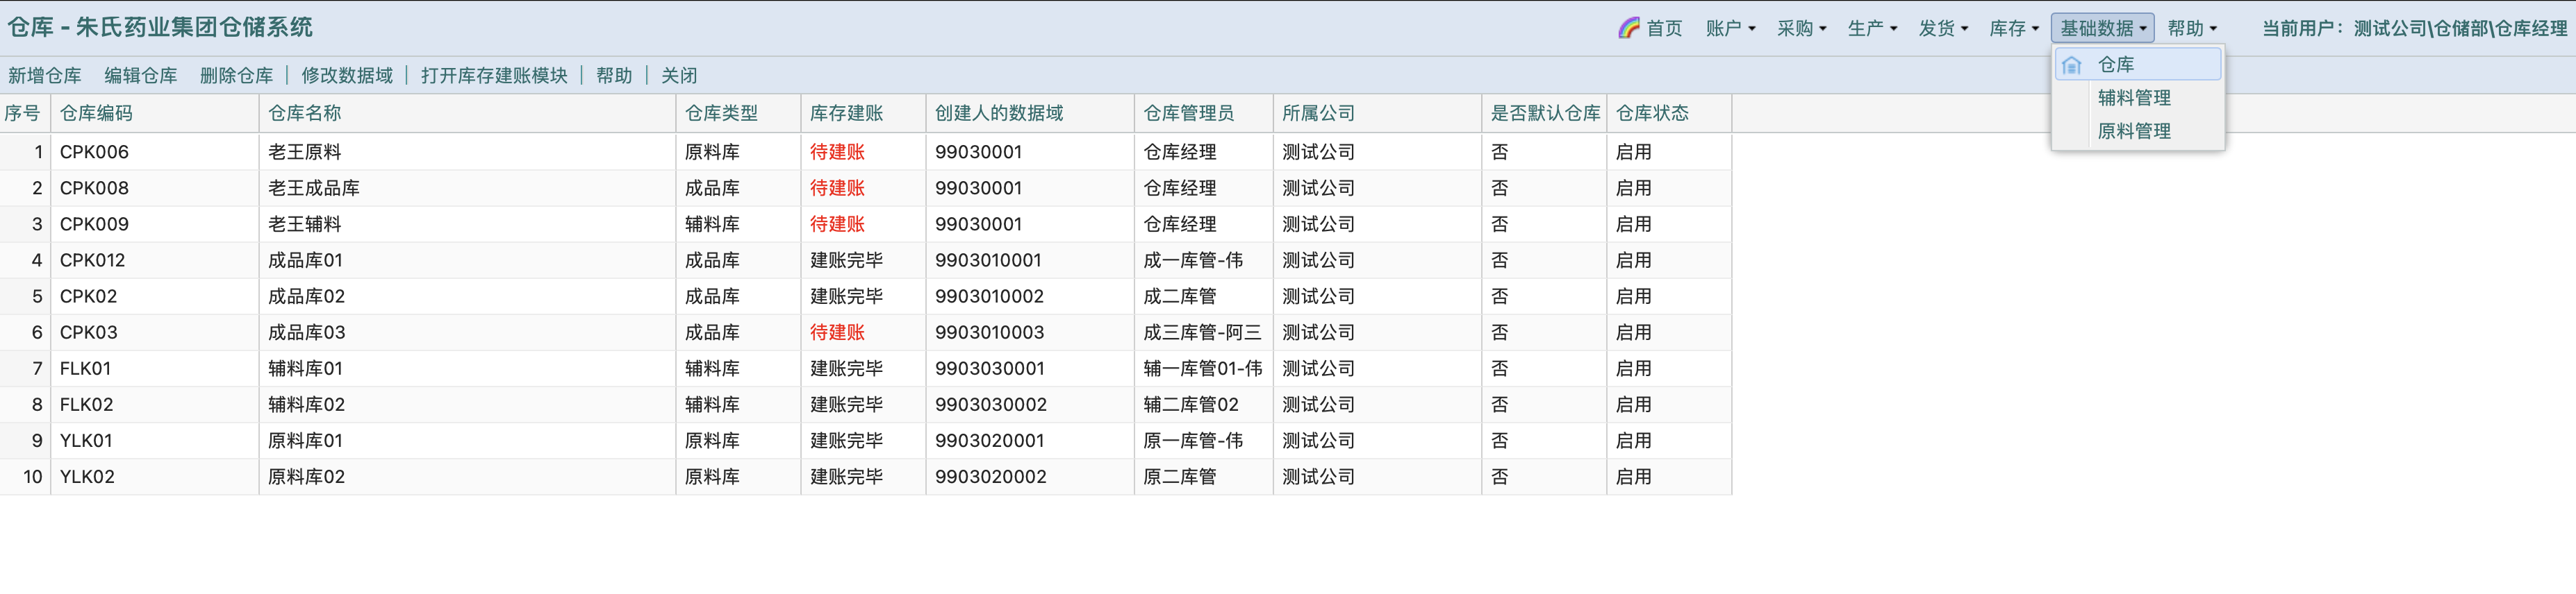Open the 帮助 dropdown in navigation bar
Screen dimensions: 2576x594
pyautogui.click(x=2191, y=28)
